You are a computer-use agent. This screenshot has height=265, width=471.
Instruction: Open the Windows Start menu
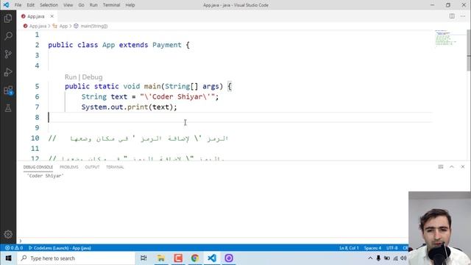tap(8, 258)
